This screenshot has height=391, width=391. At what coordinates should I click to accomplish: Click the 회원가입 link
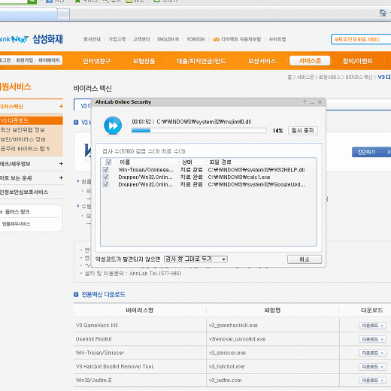(x=25, y=60)
